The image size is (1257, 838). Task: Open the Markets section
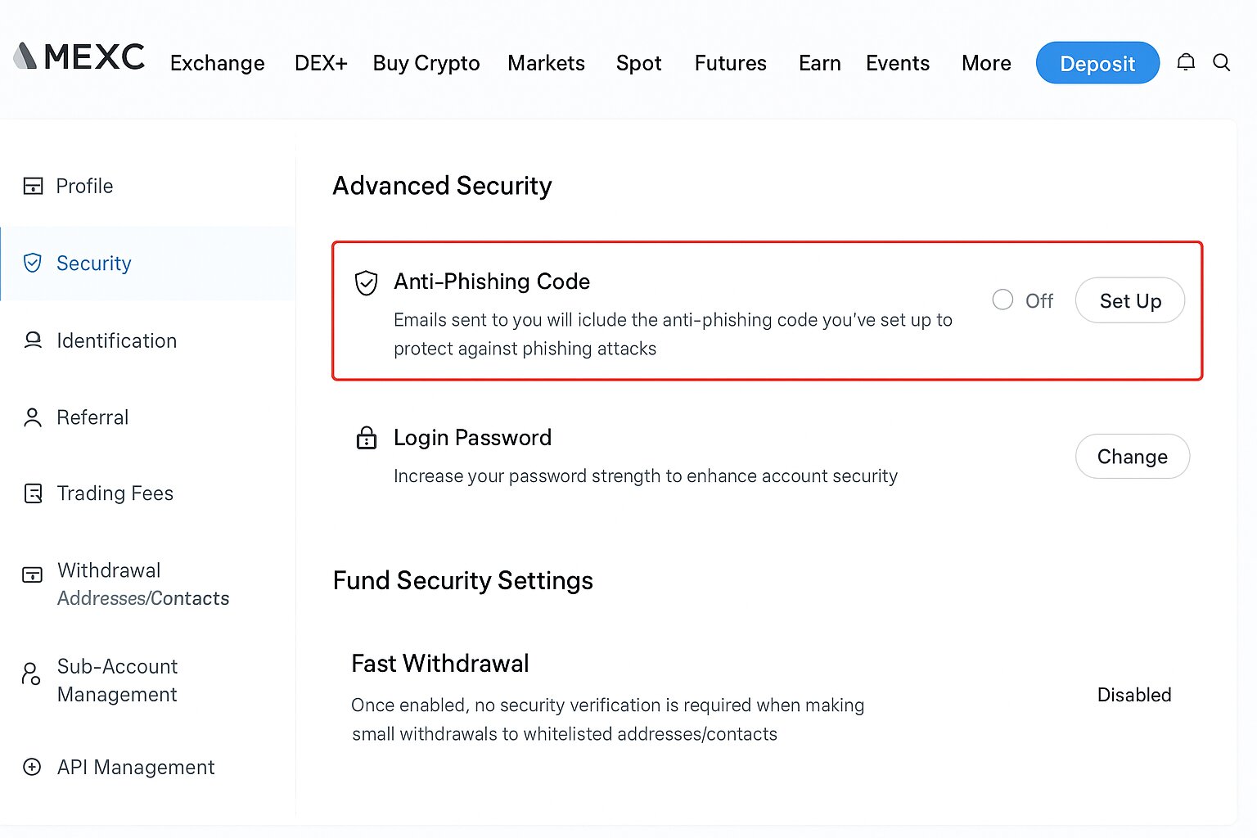click(546, 63)
